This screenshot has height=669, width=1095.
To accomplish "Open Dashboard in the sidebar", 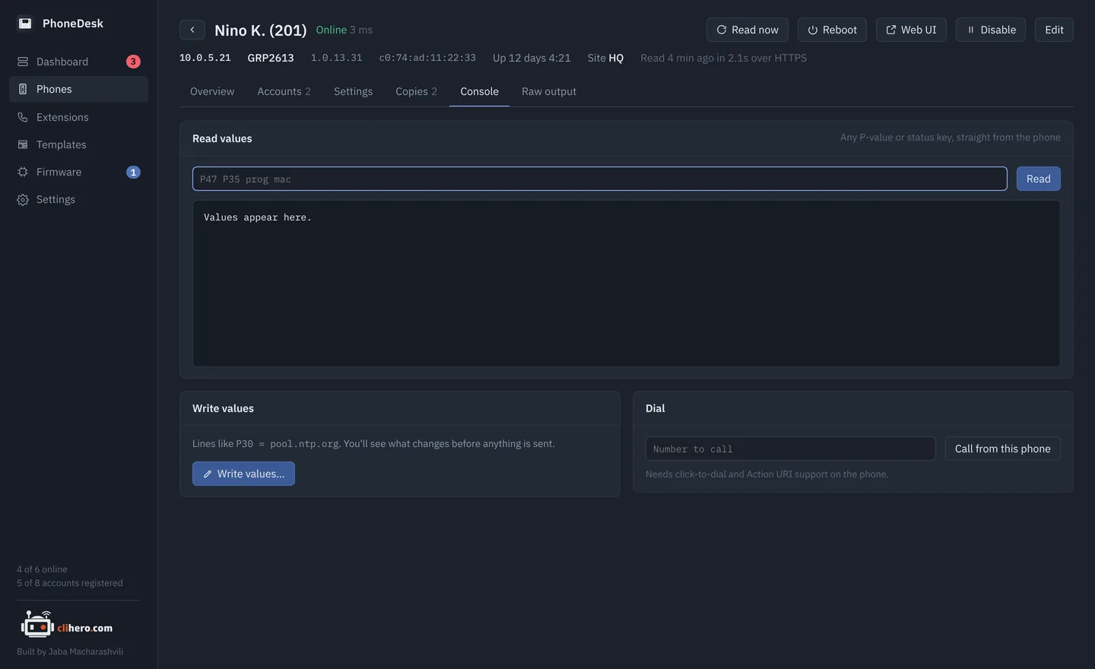I will tap(78, 62).
